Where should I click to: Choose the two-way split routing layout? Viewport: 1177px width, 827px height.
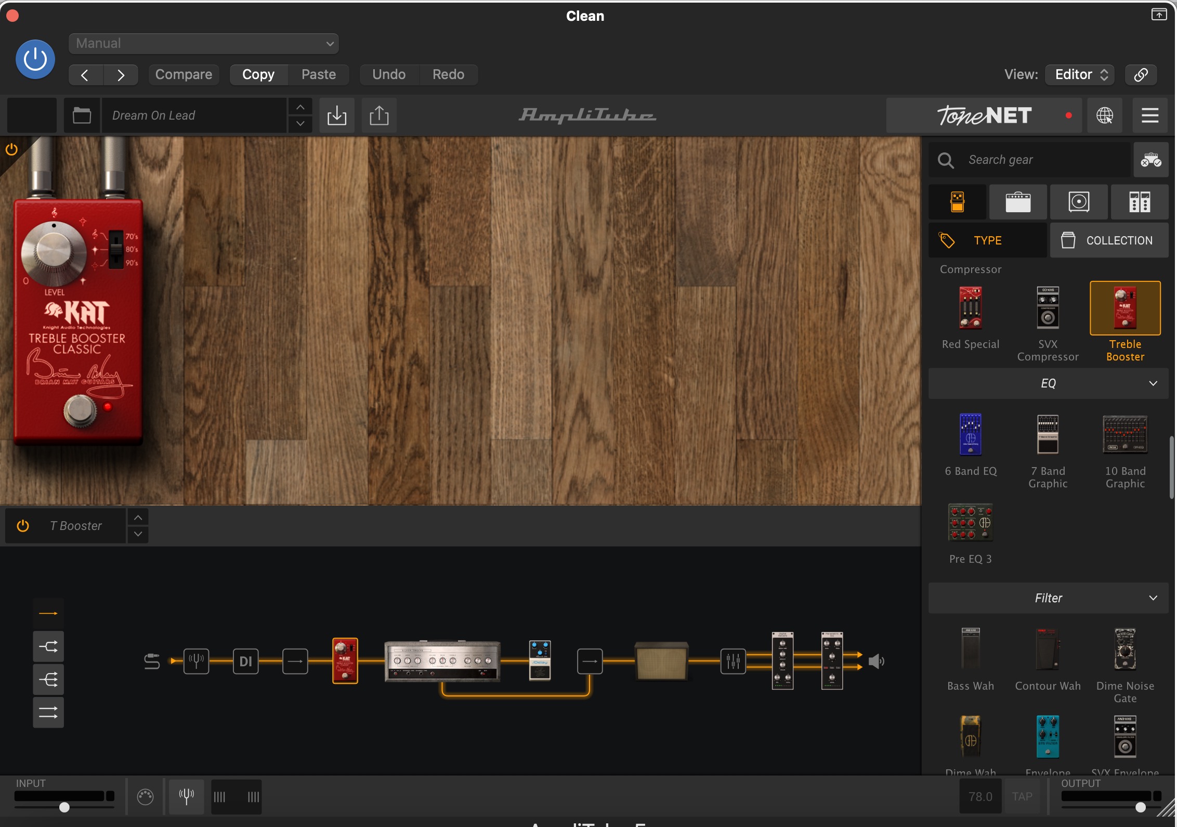(x=48, y=647)
